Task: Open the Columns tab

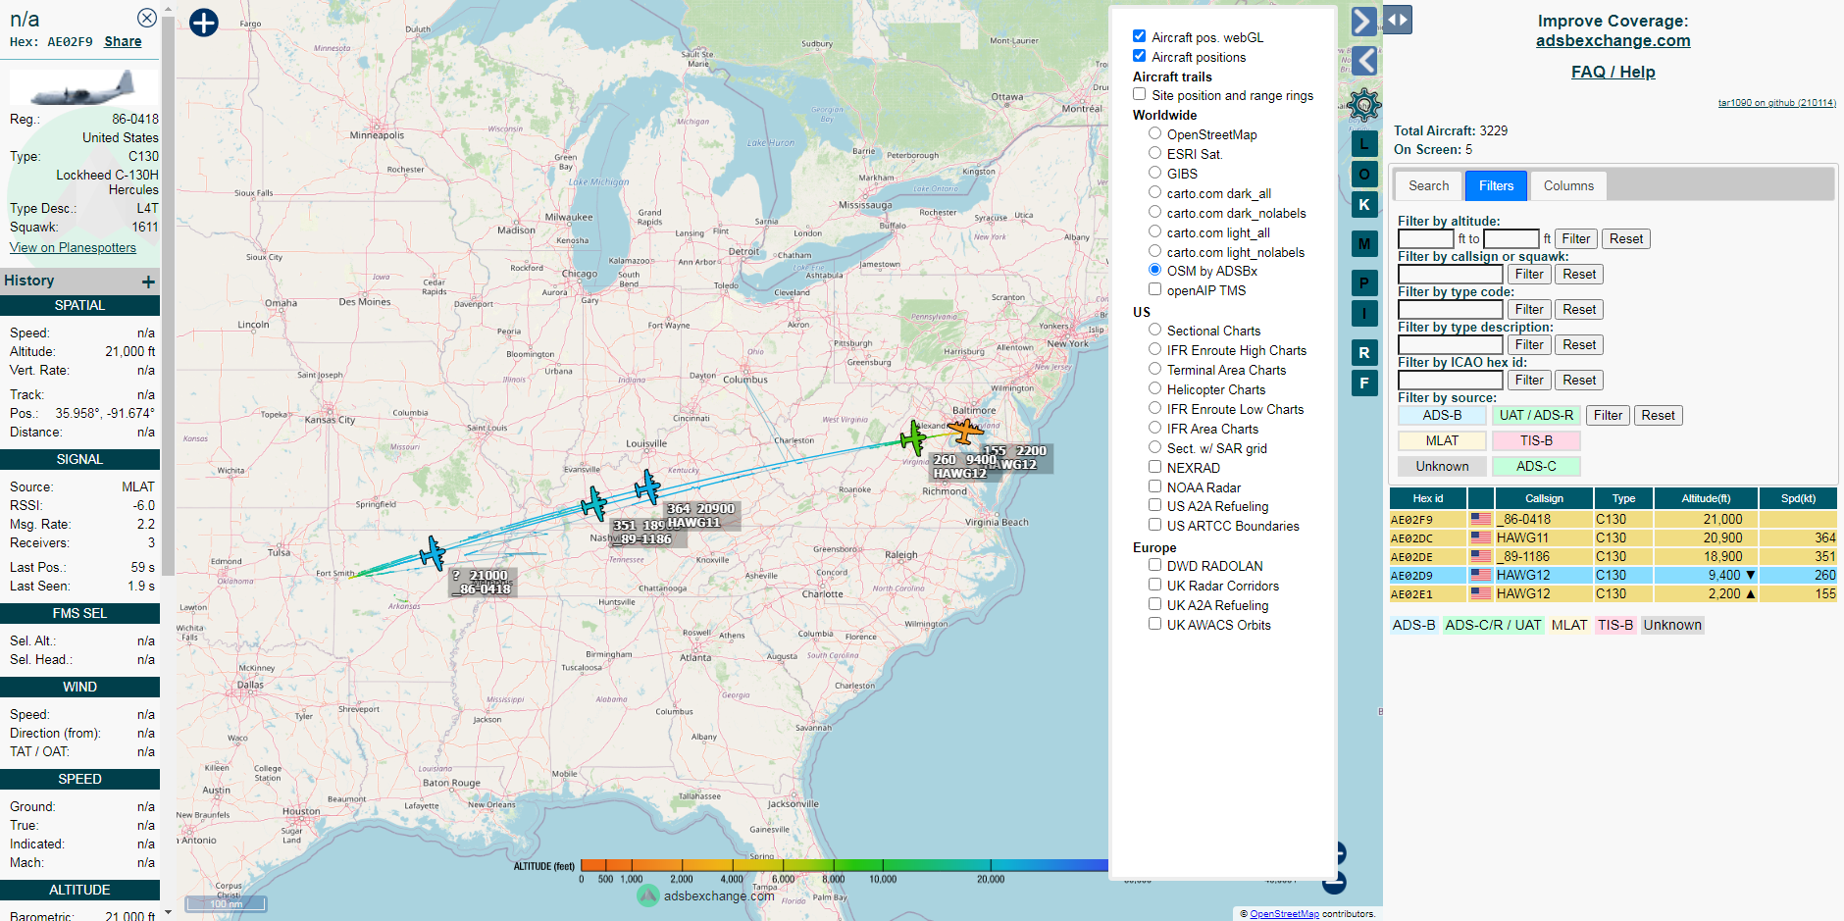Action: point(1568,185)
